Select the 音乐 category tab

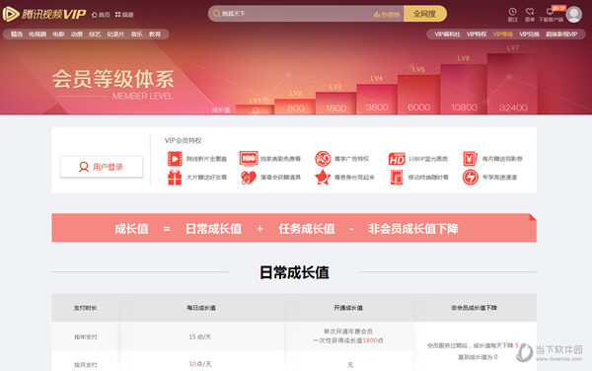[x=137, y=34]
